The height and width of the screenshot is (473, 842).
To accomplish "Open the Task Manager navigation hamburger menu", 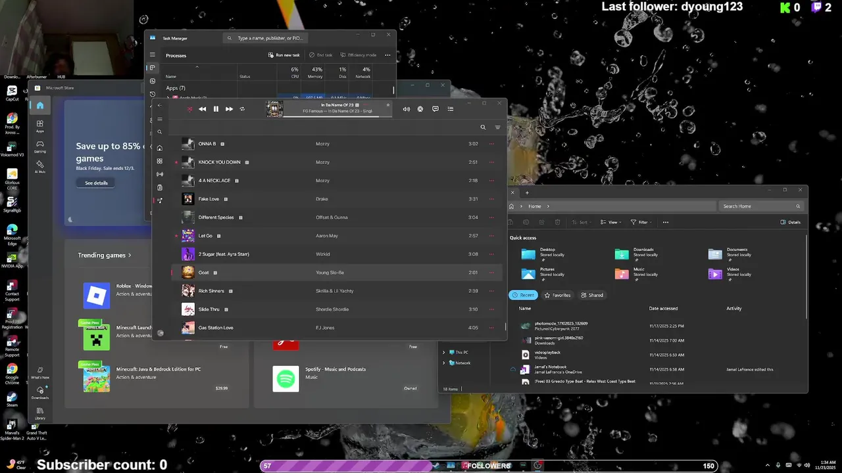I will coord(153,55).
